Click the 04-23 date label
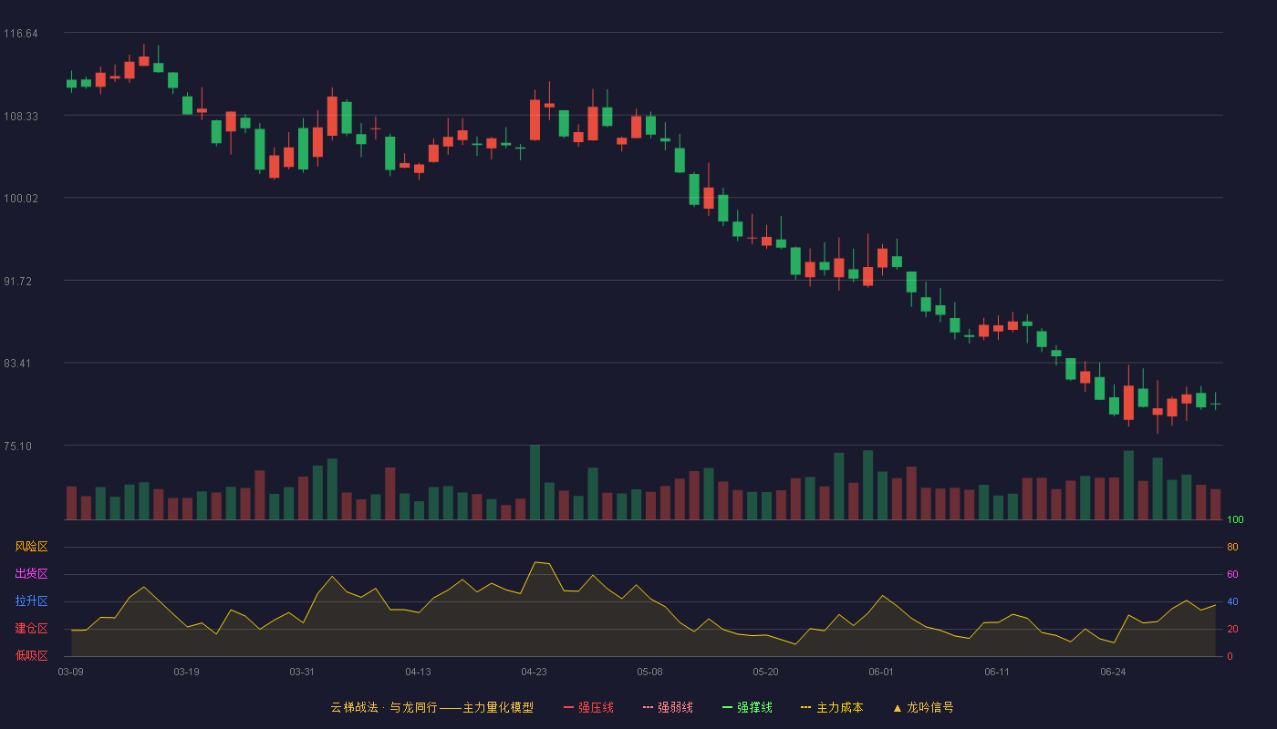This screenshot has height=729, width=1277. (534, 672)
